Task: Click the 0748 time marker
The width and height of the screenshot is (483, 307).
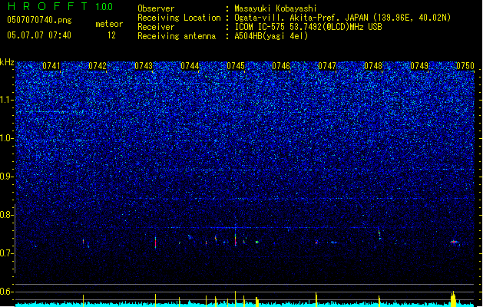Action: pyautogui.click(x=373, y=66)
